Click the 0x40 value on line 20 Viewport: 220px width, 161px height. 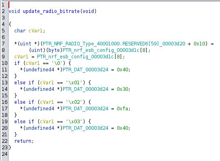[122, 128]
